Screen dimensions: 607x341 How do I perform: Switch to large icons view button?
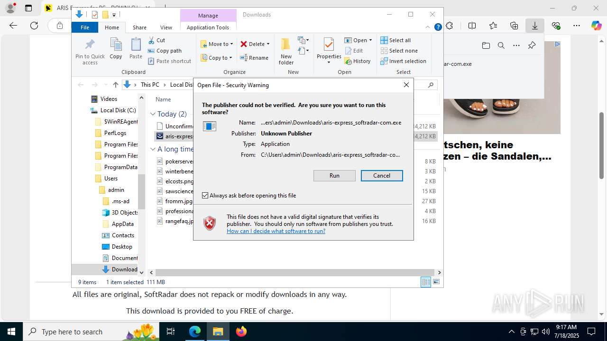point(436,282)
